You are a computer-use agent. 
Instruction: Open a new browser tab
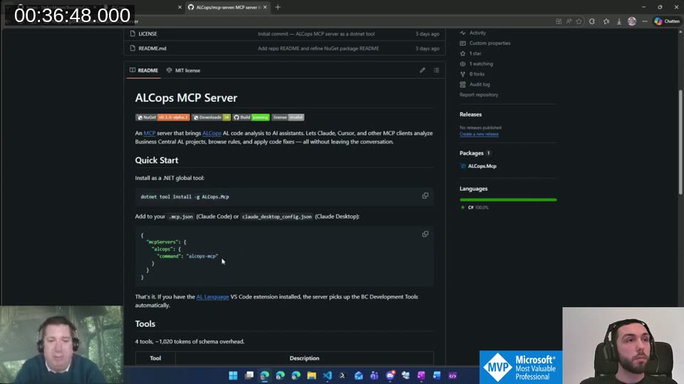(278, 7)
